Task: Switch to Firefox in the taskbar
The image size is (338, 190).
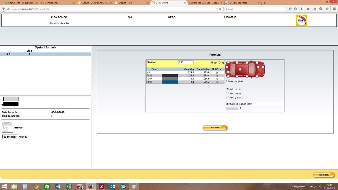Action: [91, 187]
